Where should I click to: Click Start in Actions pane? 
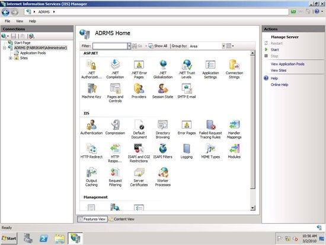point(274,50)
